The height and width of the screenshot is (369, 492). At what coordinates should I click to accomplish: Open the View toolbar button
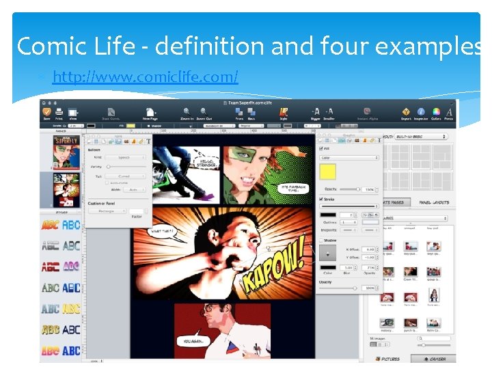point(73,112)
